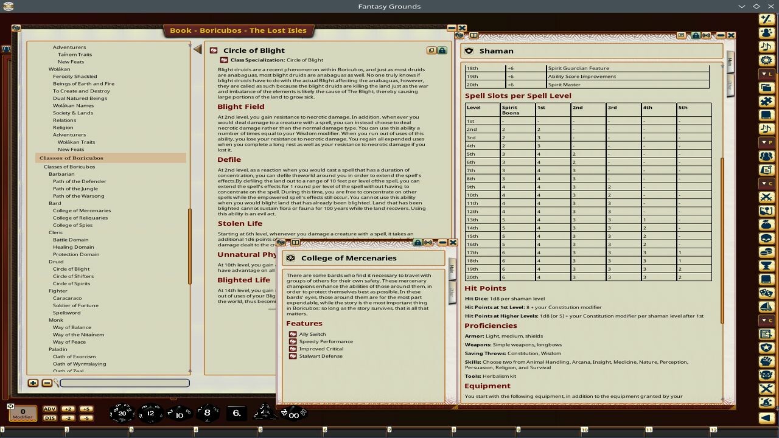This screenshot has width=779, height=438.
Task: Pick the d8 die
Action: pos(207,413)
